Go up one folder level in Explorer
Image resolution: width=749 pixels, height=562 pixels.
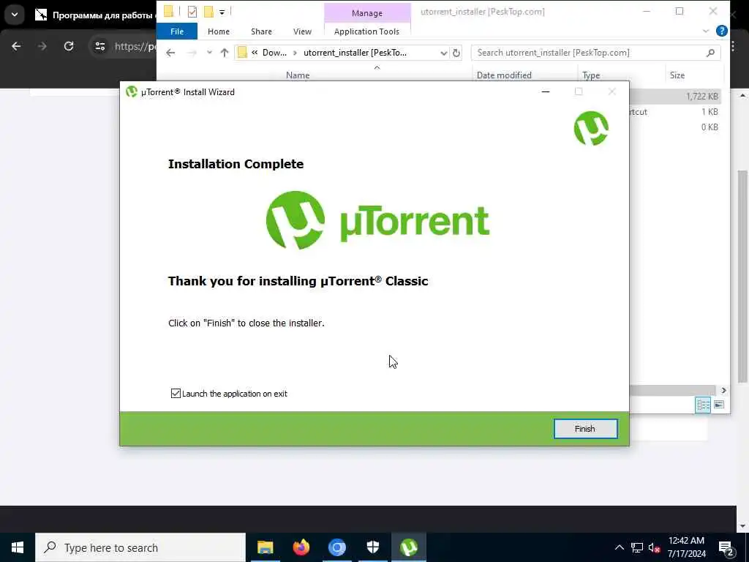click(x=225, y=53)
